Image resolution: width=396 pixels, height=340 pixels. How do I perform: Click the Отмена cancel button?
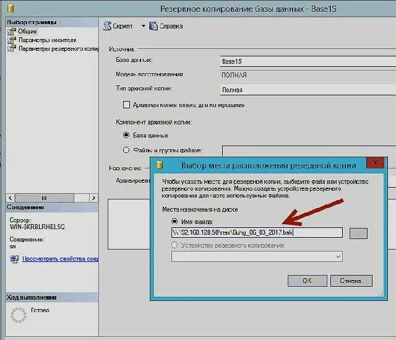[x=351, y=281]
